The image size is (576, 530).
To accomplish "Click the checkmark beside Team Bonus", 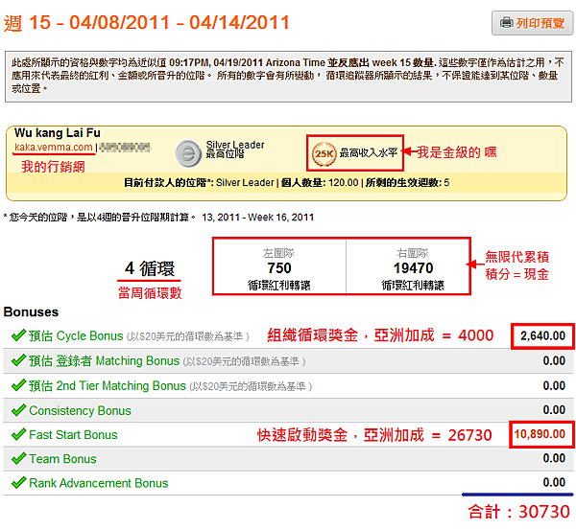I will point(18,458).
